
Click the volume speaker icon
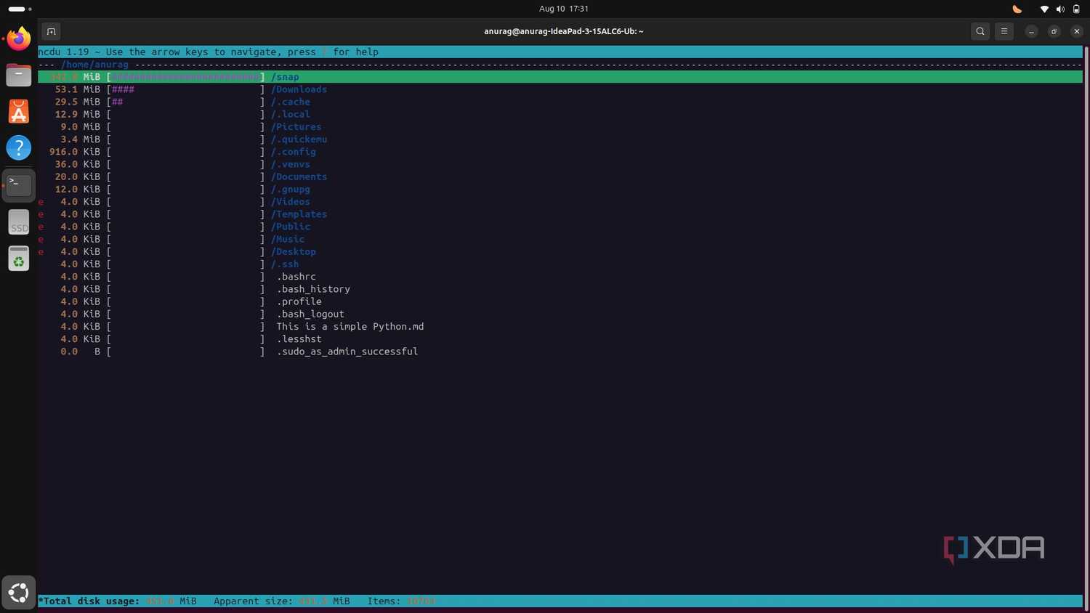point(1060,9)
